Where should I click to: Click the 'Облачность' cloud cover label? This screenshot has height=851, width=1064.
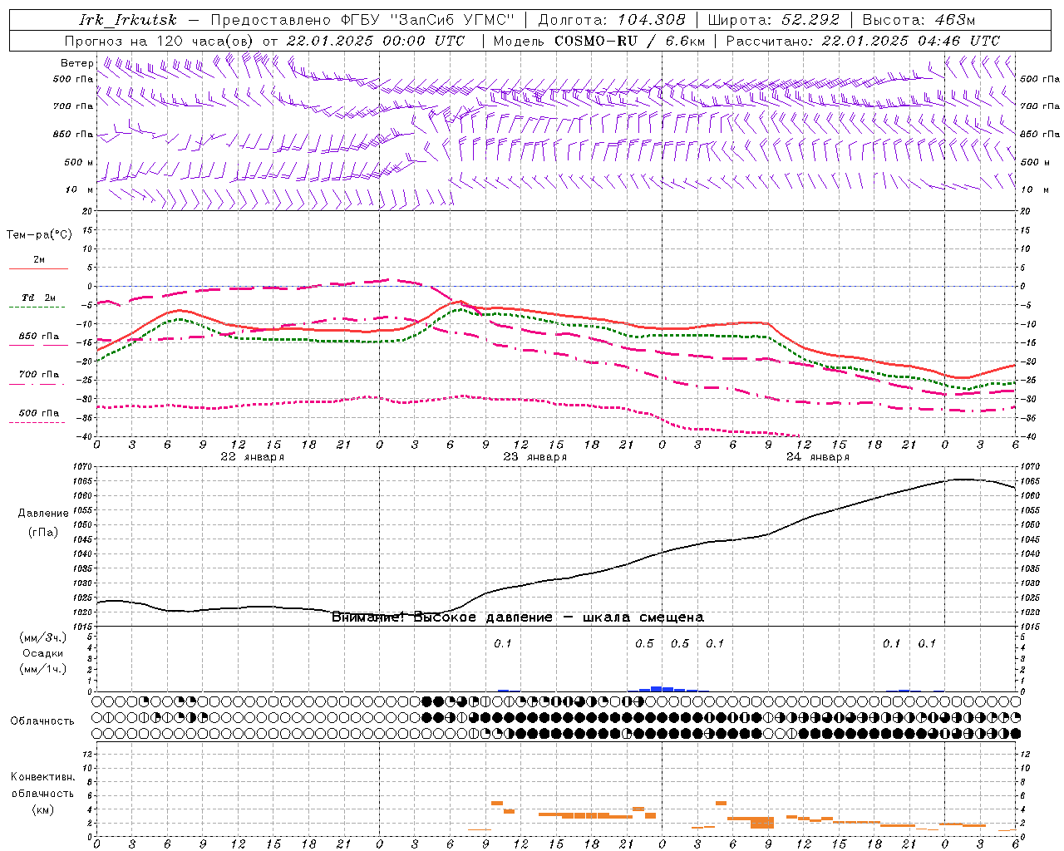tap(42, 721)
